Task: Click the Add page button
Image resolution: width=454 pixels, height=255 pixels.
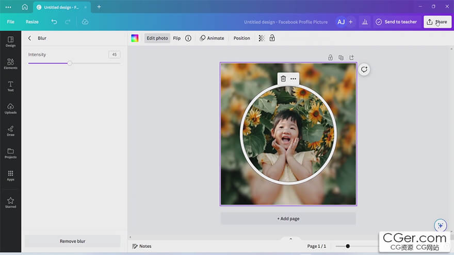Action: coord(288,218)
